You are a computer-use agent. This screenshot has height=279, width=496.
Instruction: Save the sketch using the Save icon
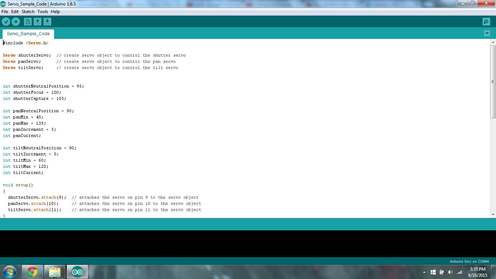pyautogui.click(x=47, y=22)
